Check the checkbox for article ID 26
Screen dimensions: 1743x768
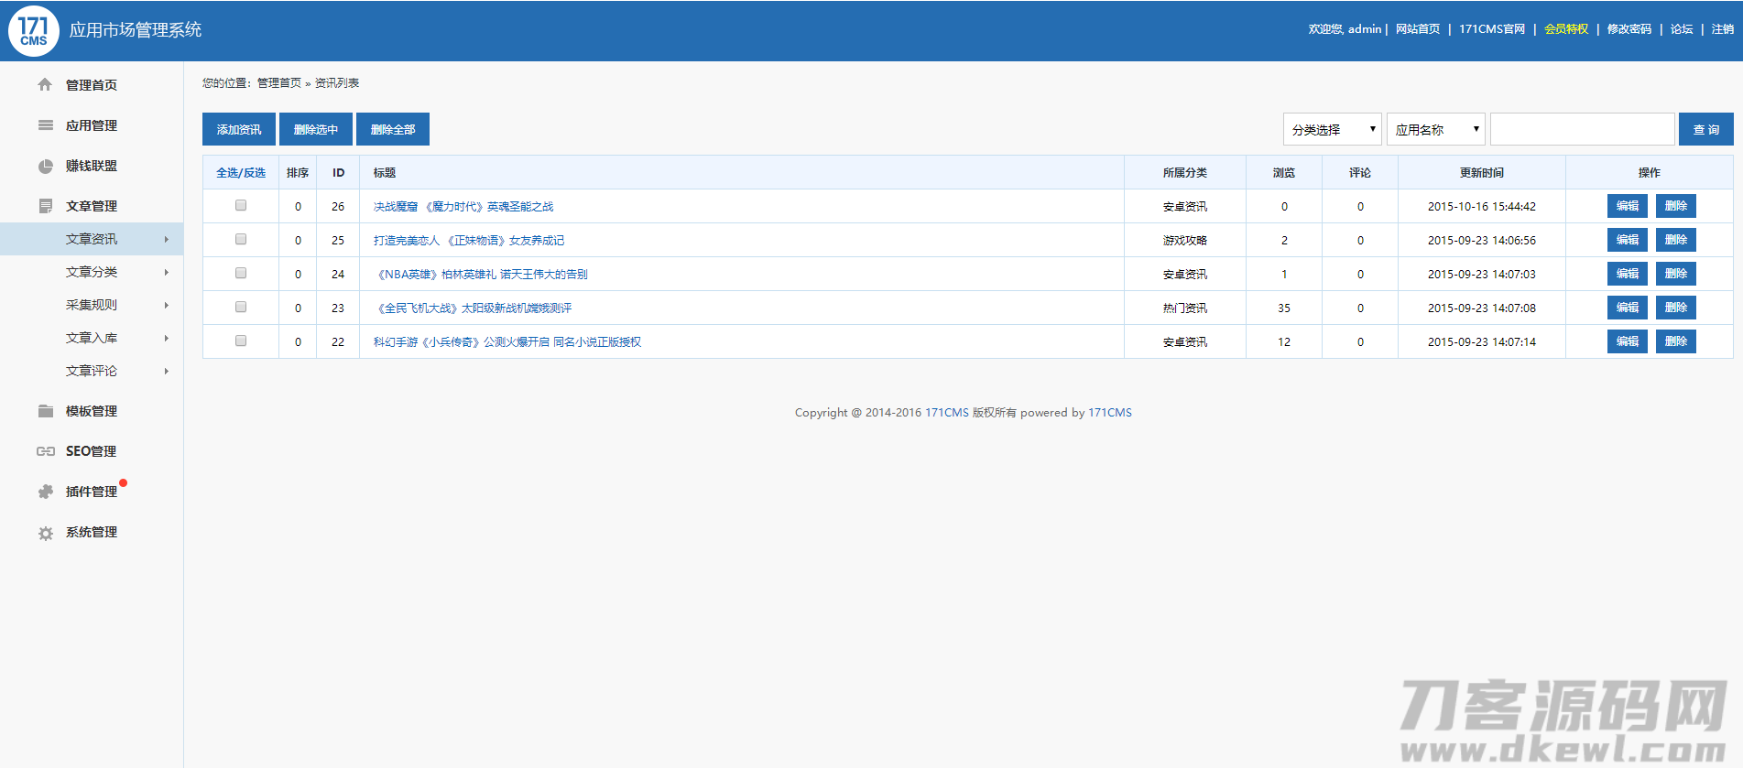click(241, 206)
